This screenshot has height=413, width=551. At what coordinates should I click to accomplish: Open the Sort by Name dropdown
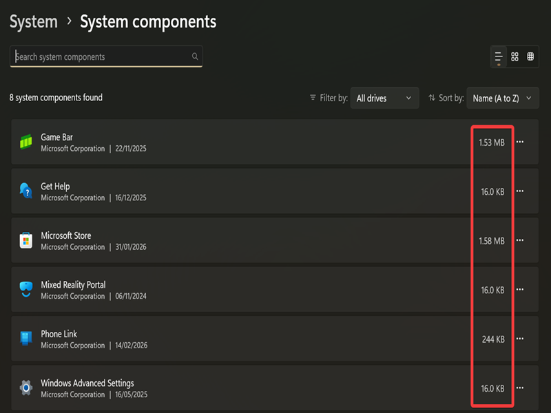[x=503, y=98]
